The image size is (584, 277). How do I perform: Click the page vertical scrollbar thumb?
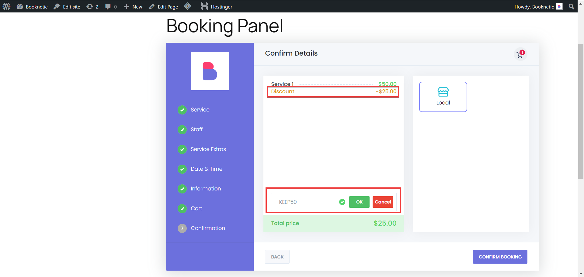point(581,111)
